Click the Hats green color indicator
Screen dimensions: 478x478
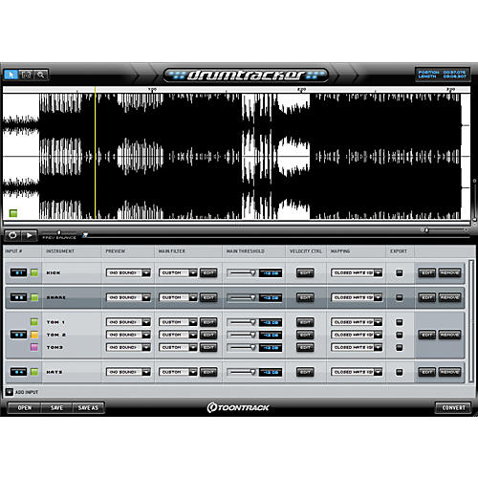point(34,372)
